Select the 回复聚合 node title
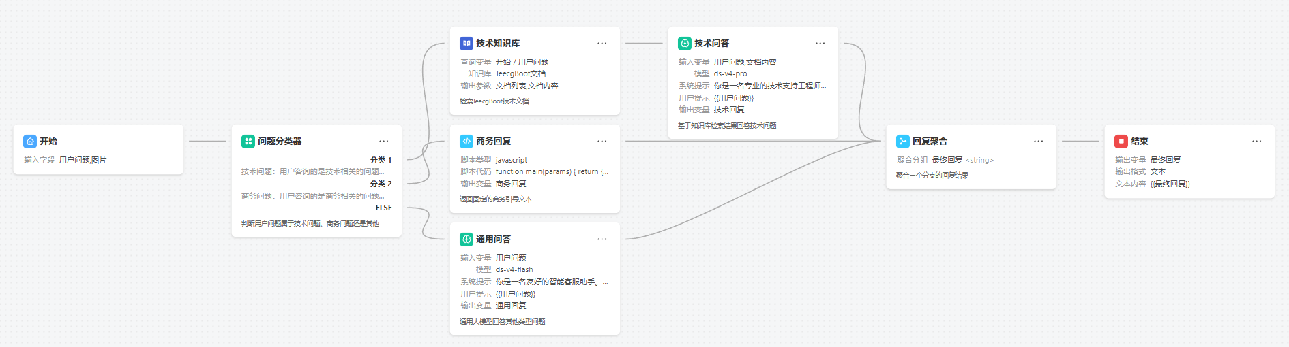This screenshot has width=1289, height=347. pyautogui.click(x=930, y=141)
